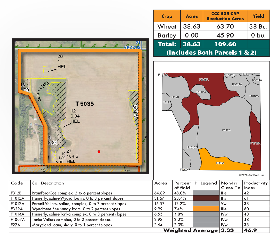Click the AgriData, Inc. copyright text
Screen dimensions: 278x236
(x=252, y=175)
